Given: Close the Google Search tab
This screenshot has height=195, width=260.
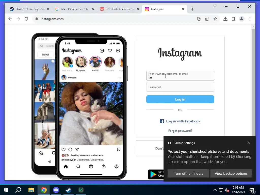Looking at the screenshot, I should pos(93,9).
